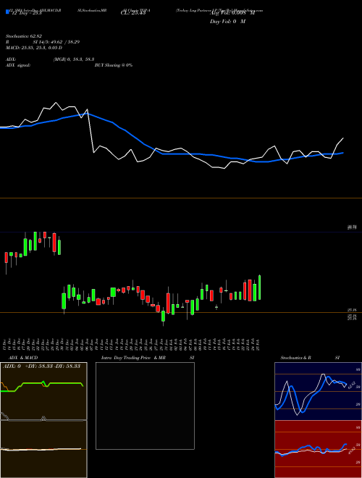This screenshot has height=478, width=362.
Task: Click the 'ADX signal:' label
Action: [18, 65]
